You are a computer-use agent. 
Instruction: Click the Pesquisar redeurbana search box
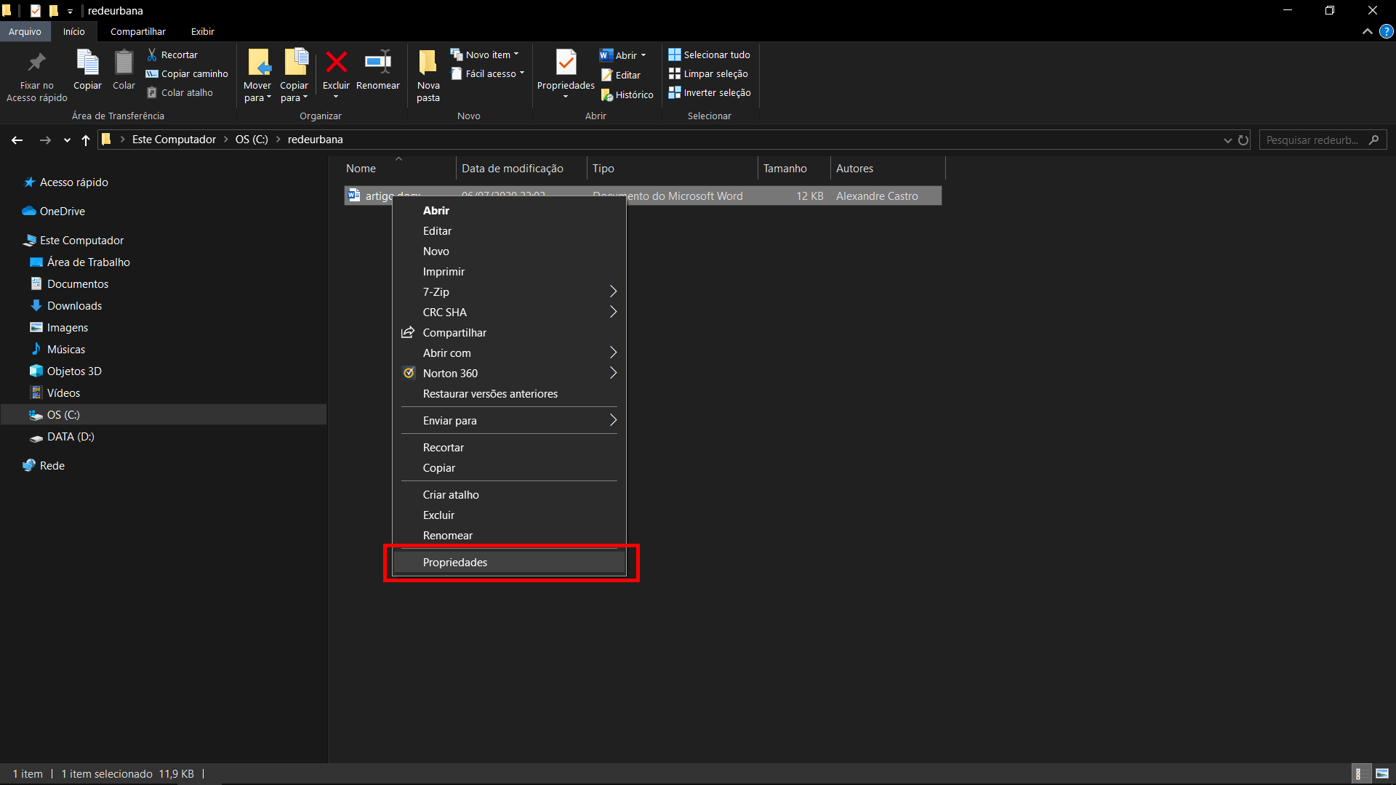pos(1316,140)
